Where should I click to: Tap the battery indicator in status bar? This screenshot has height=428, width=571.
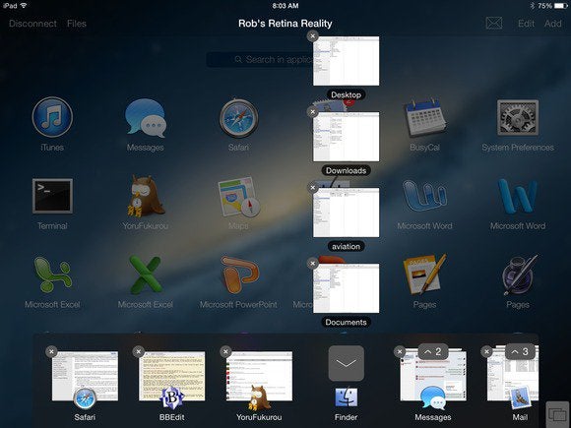561,6
